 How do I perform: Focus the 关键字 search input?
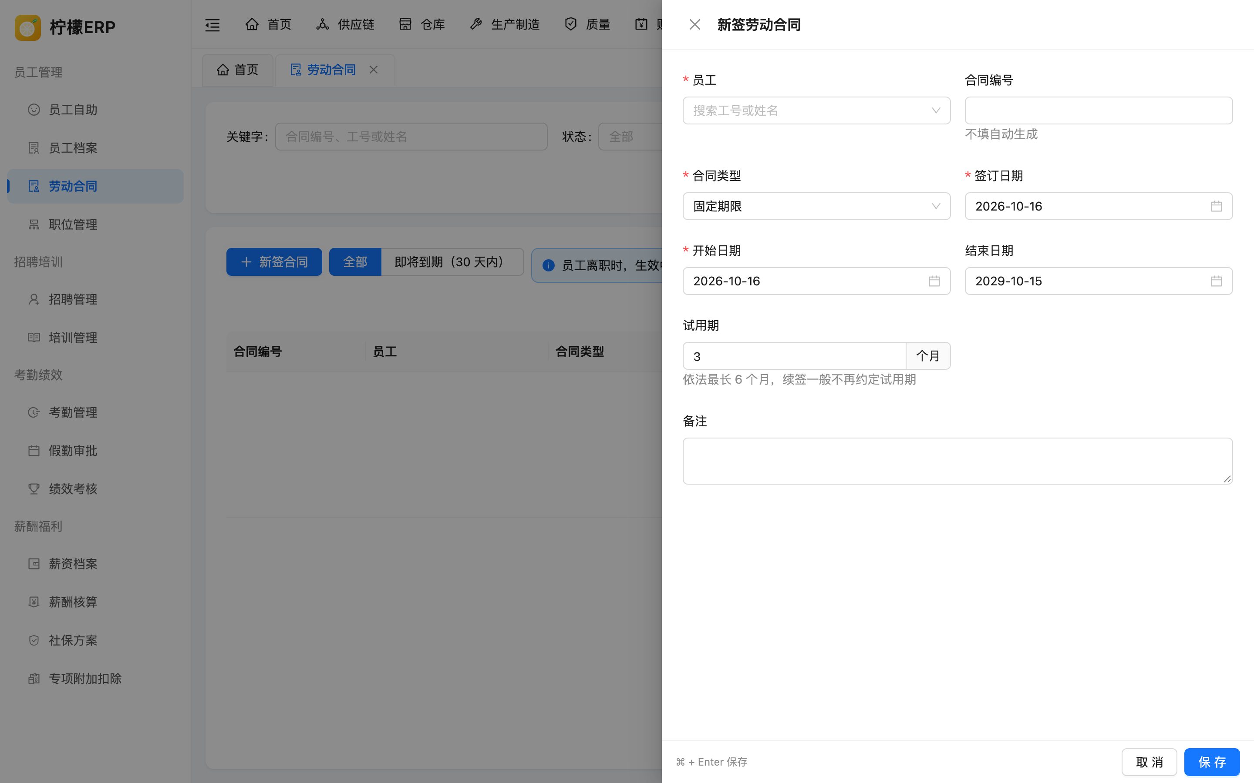point(411,137)
